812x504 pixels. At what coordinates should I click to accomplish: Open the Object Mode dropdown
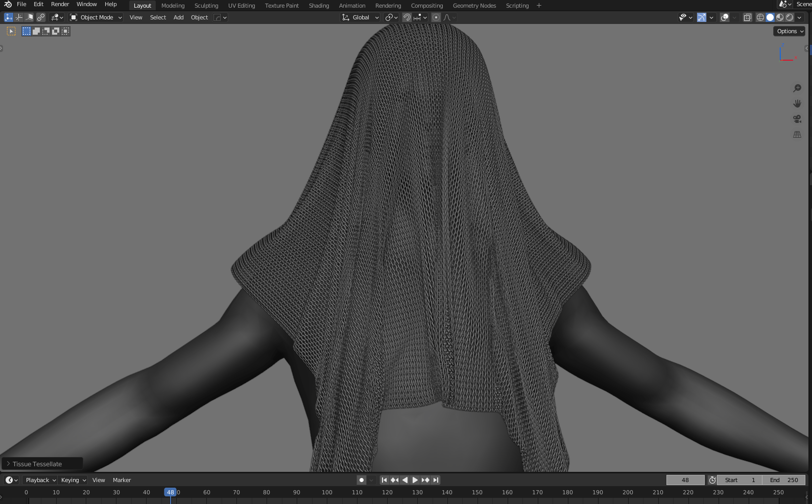(x=97, y=17)
